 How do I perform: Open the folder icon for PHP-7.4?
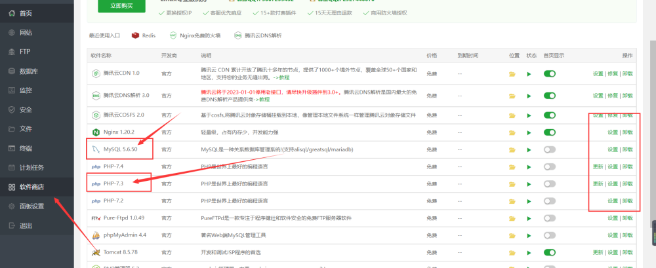pyautogui.click(x=512, y=167)
